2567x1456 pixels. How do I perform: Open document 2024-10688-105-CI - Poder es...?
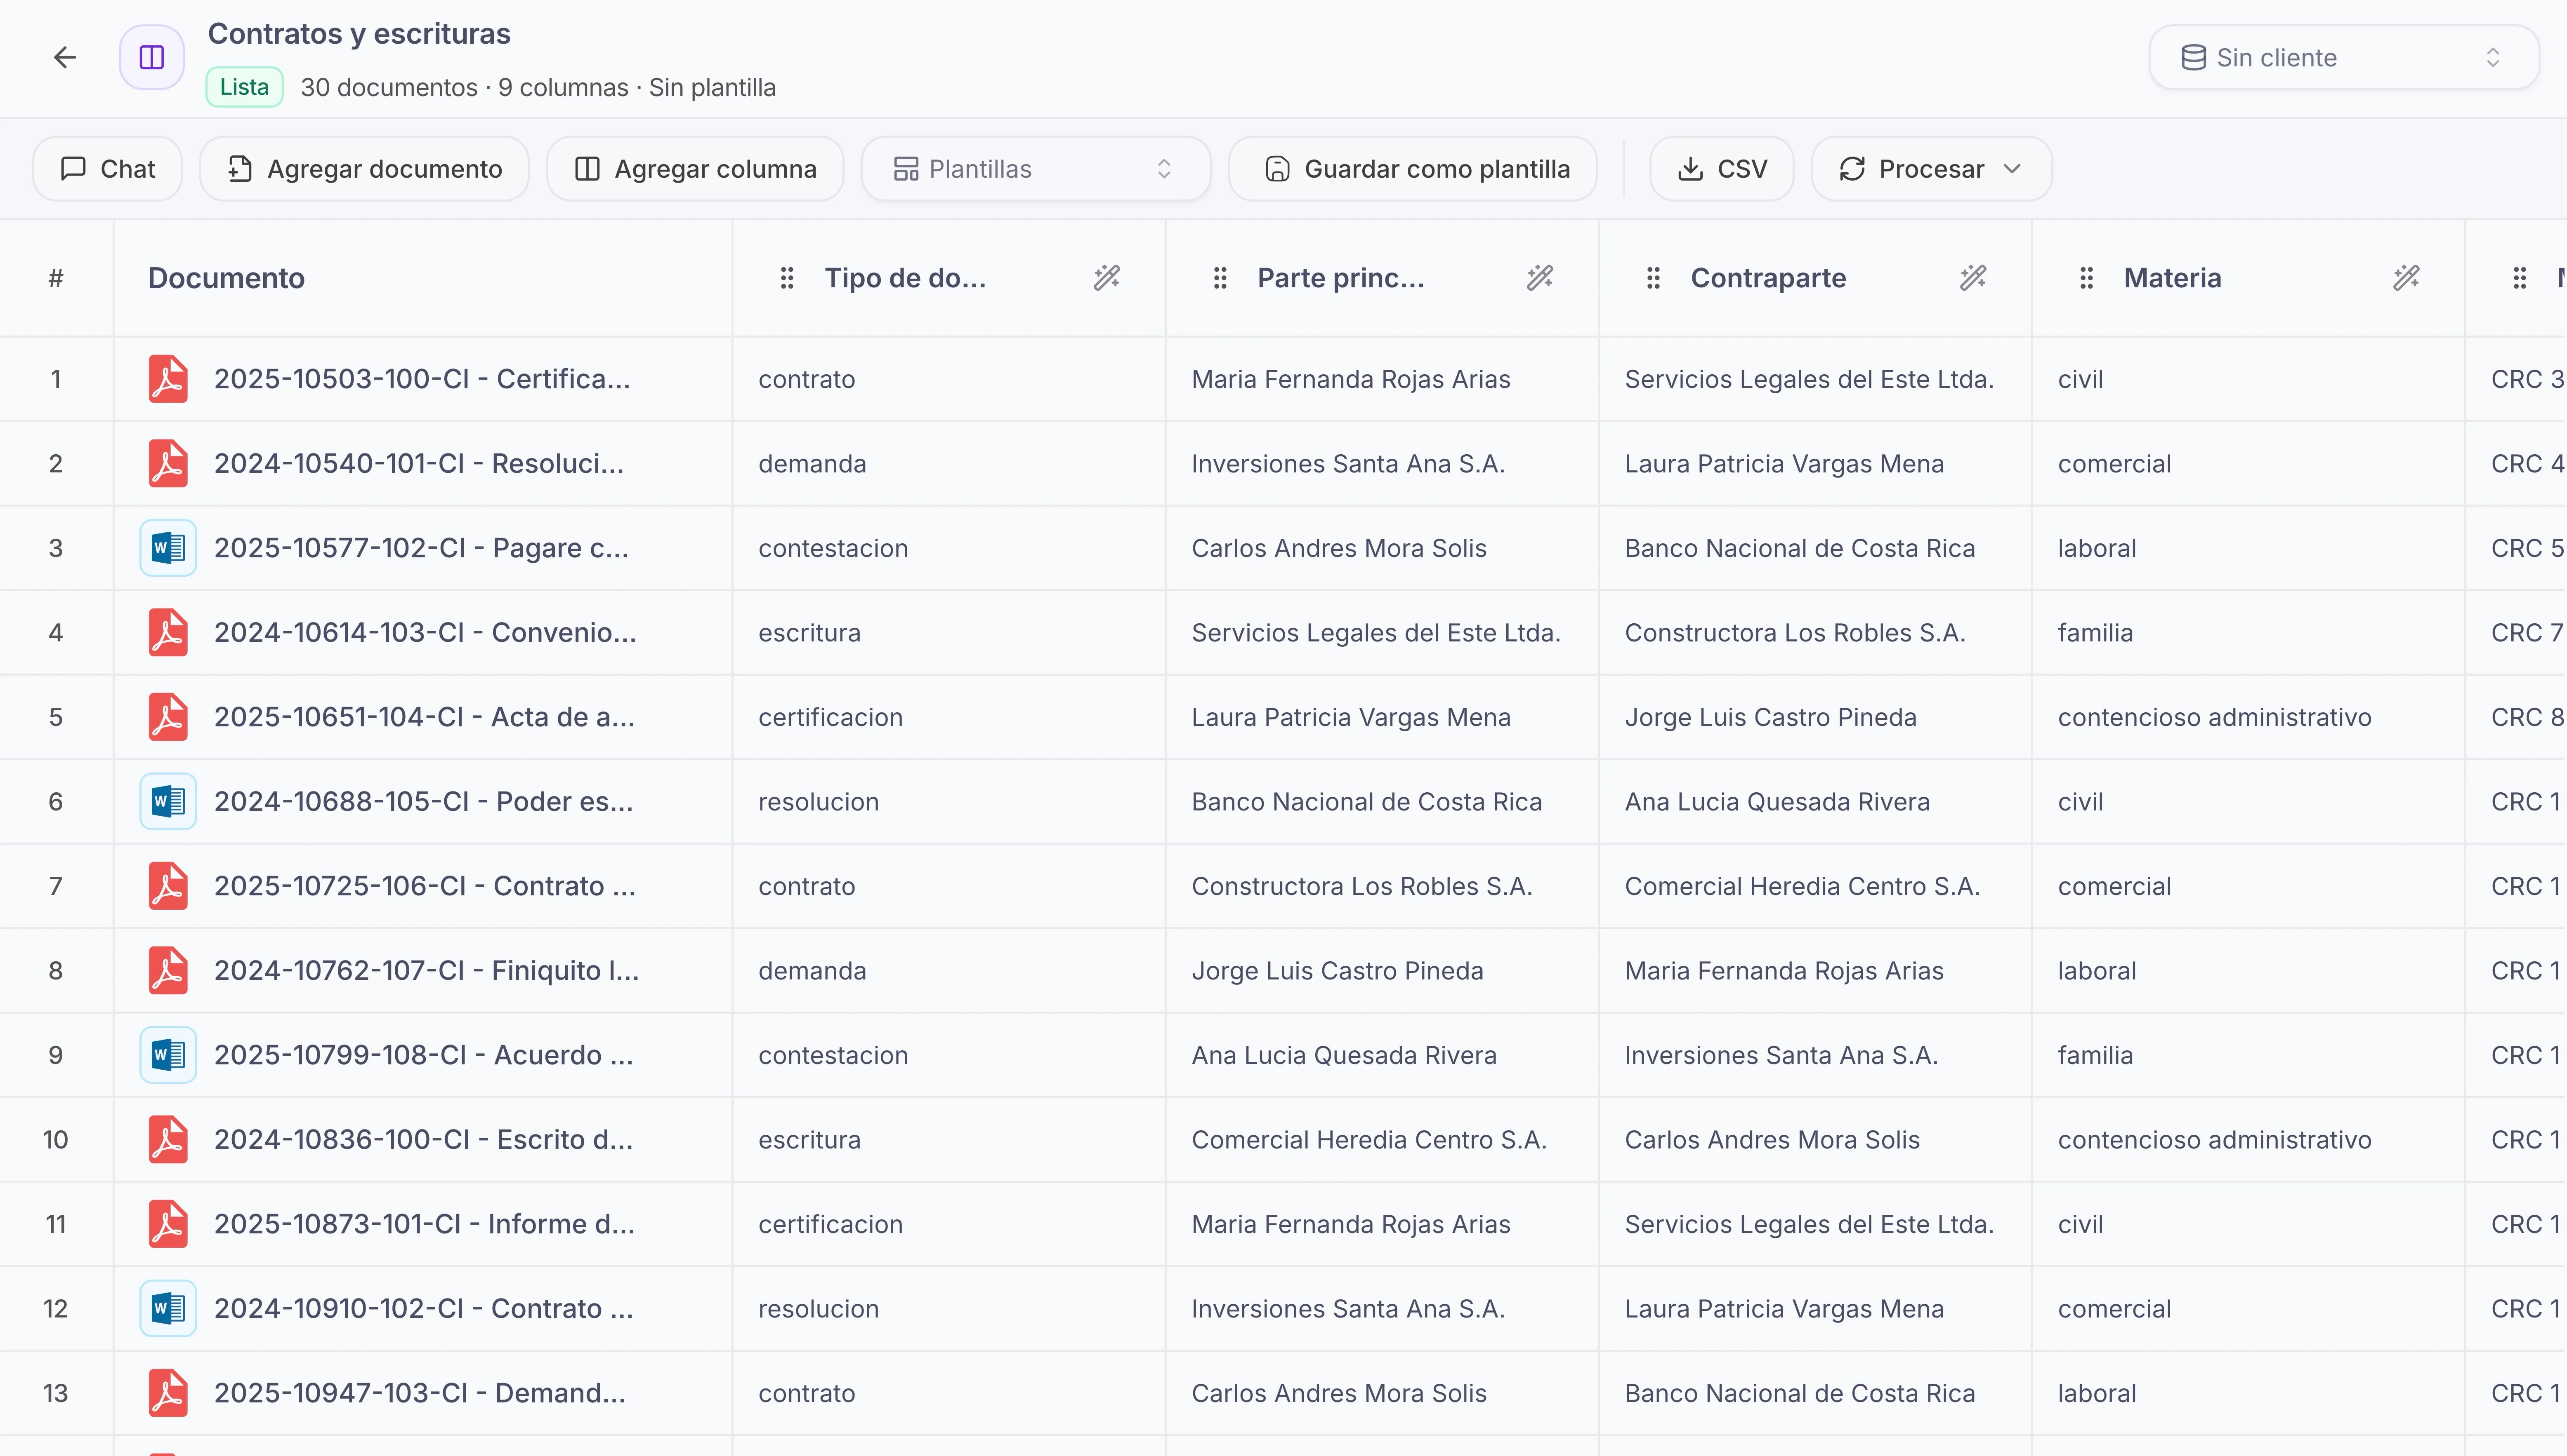click(x=423, y=802)
